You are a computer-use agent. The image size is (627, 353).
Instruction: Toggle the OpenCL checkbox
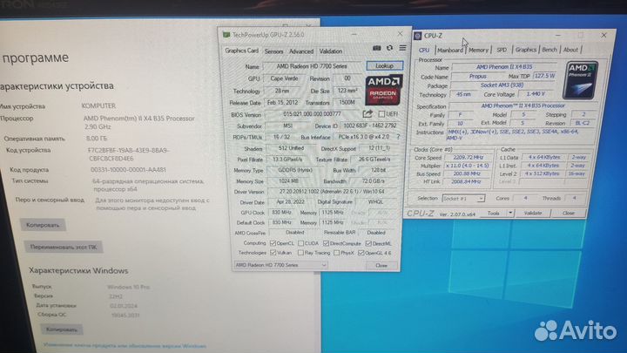(273, 243)
